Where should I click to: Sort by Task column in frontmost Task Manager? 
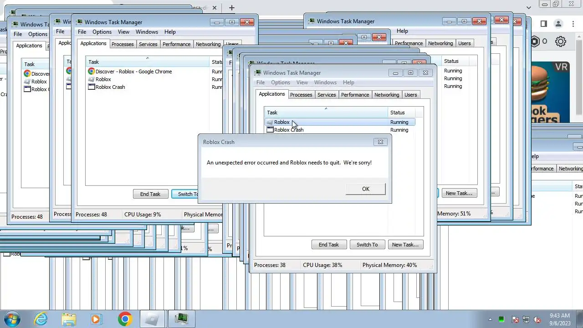point(326,113)
